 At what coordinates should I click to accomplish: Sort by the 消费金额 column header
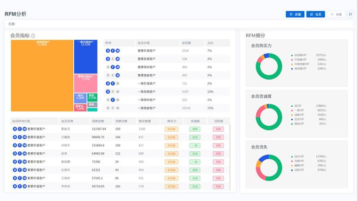point(98,121)
